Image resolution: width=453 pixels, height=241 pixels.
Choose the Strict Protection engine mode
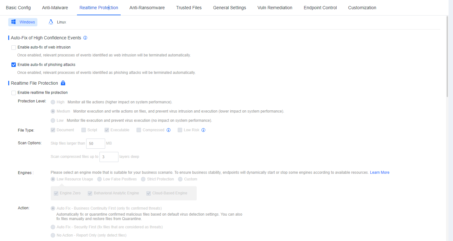(x=144, y=179)
